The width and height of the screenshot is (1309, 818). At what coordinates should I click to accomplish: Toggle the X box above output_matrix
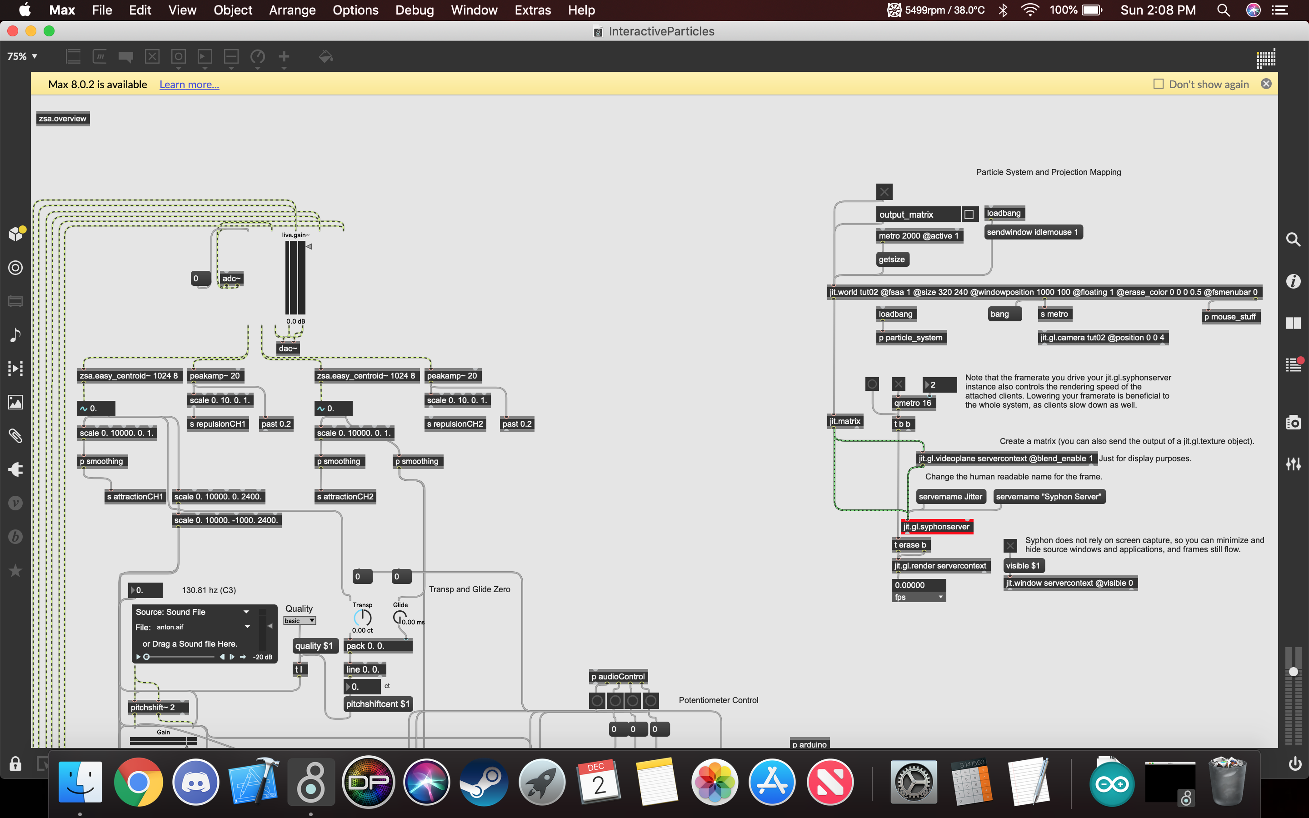click(884, 191)
